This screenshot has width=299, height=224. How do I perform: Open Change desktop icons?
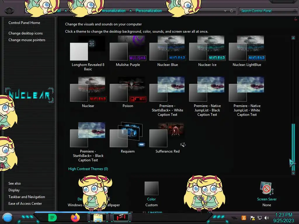(26, 33)
